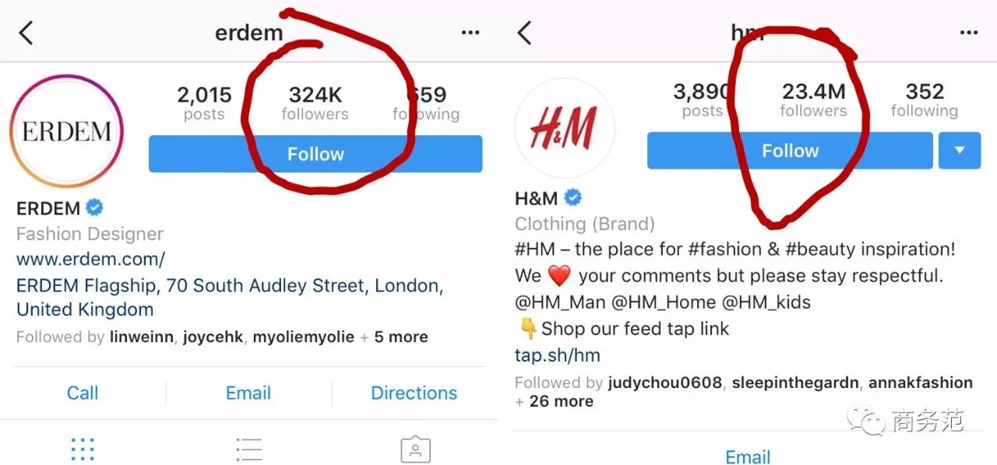Open the tap.sh/hm link
This screenshot has height=465, width=997.
(x=558, y=355)
